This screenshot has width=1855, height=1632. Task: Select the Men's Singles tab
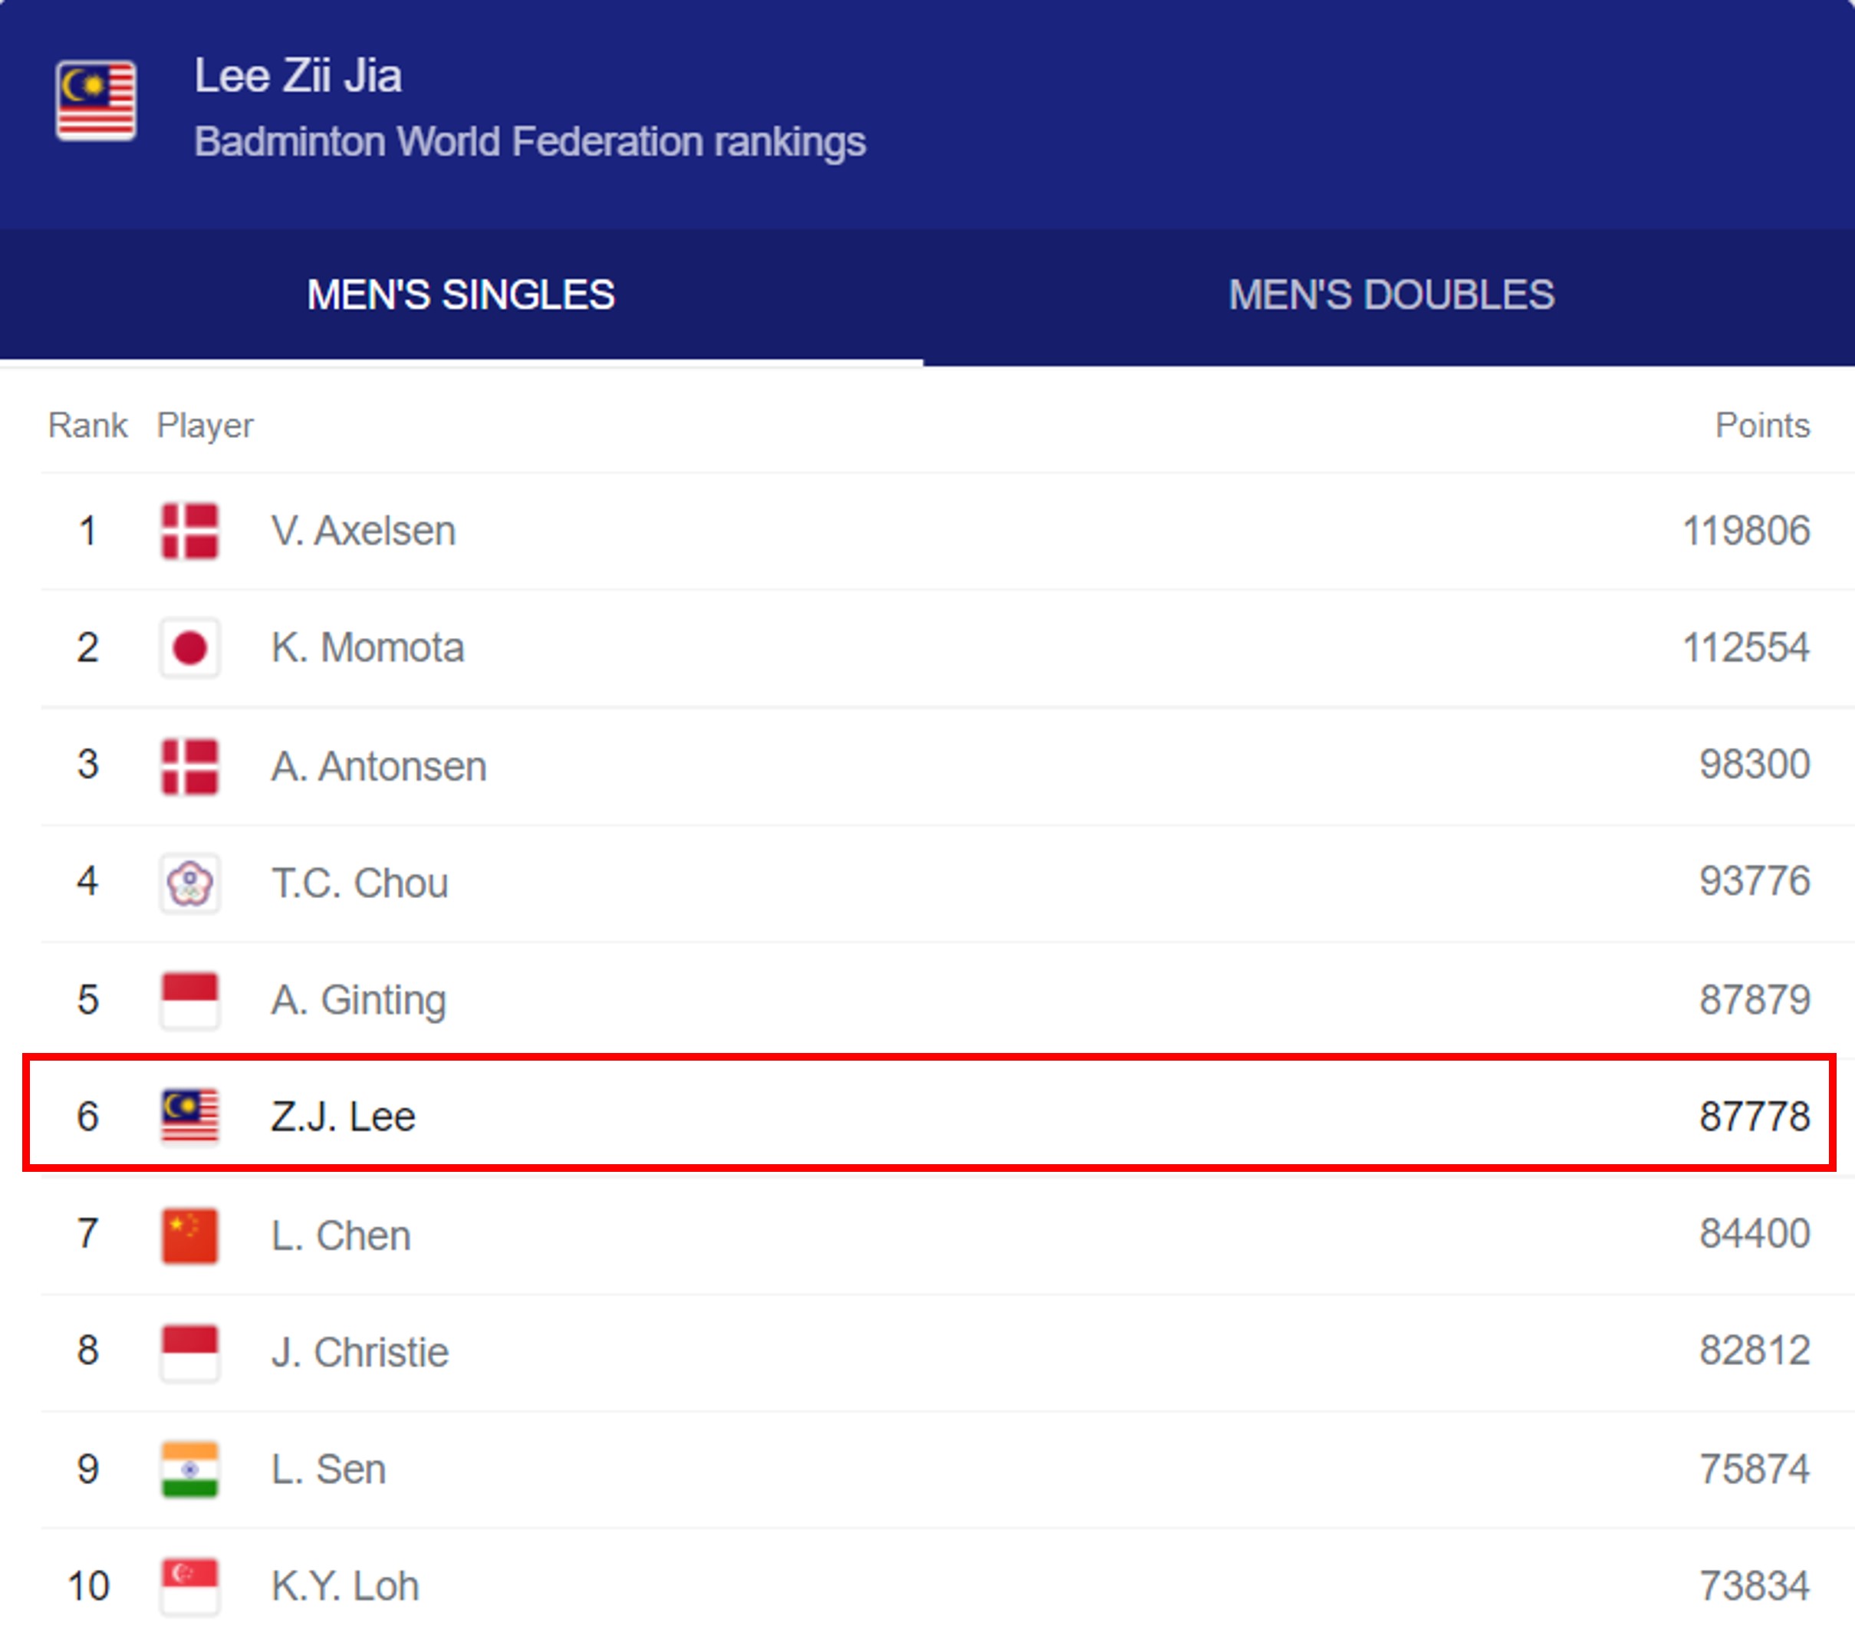[x=461, y=296]
